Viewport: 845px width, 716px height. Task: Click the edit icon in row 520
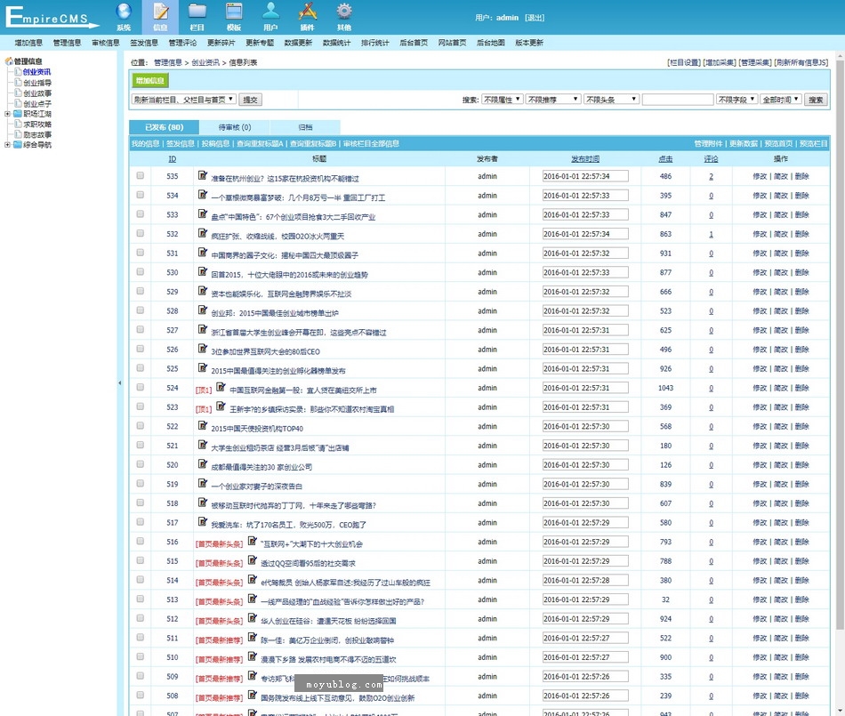point(203,464)
